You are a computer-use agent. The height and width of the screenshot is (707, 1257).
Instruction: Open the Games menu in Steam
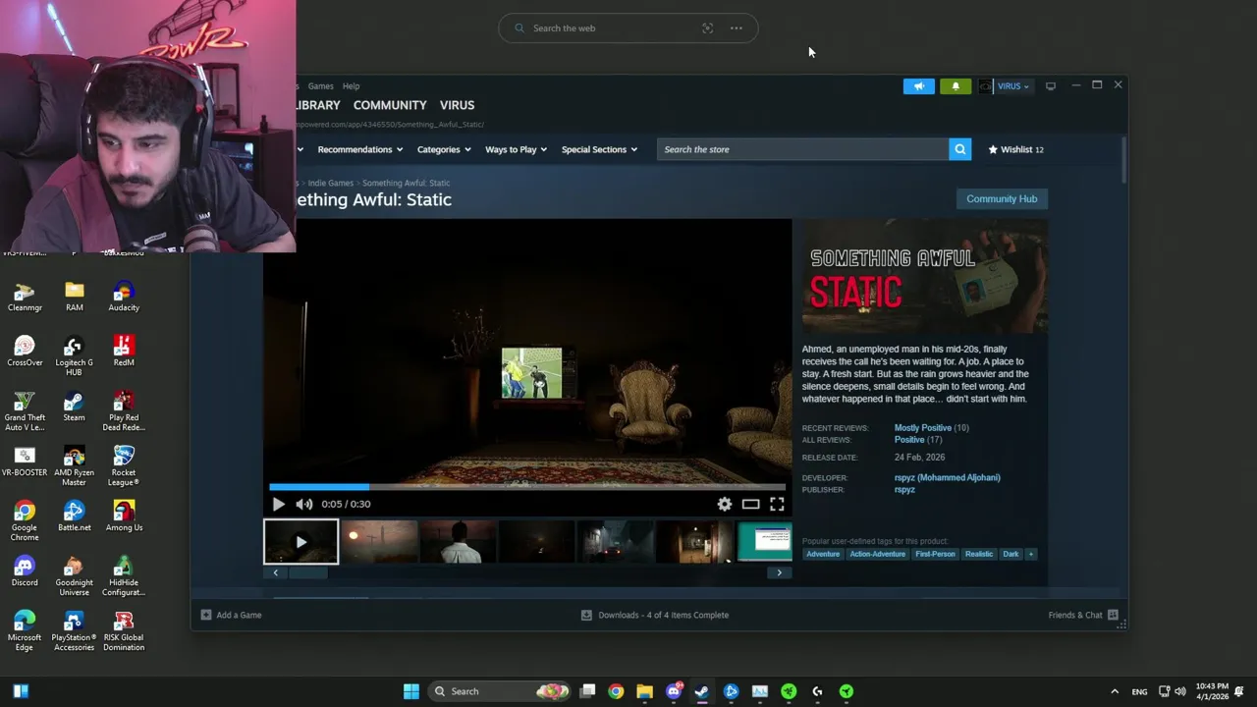point(320,86)
